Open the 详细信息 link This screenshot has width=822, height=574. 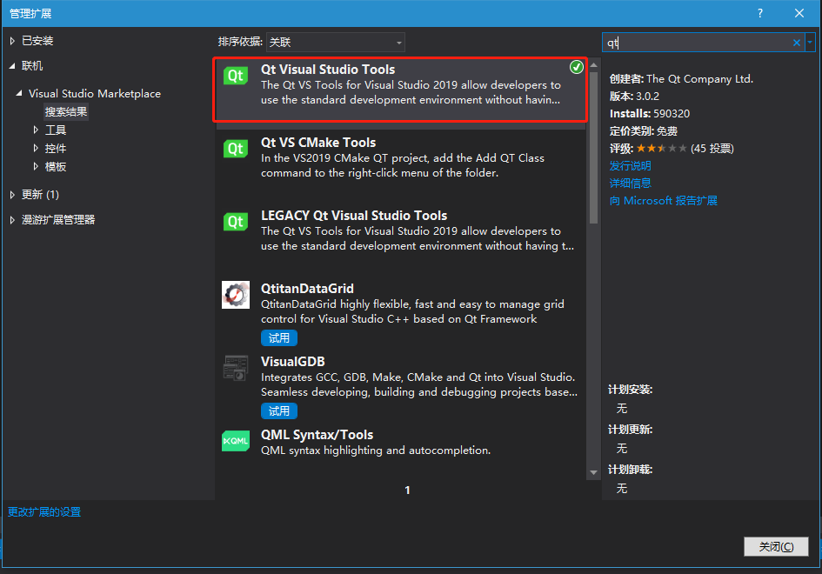click(630, 183)
